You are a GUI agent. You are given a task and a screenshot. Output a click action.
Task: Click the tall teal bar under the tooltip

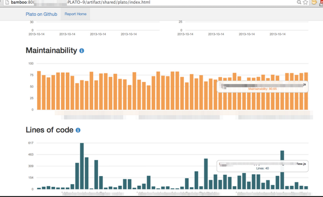282,170
